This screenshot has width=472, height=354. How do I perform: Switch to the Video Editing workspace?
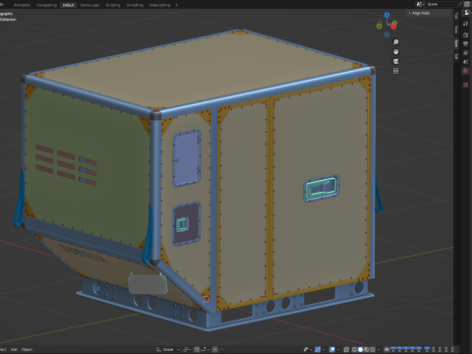pyautogui.click(x=159, y=5)
